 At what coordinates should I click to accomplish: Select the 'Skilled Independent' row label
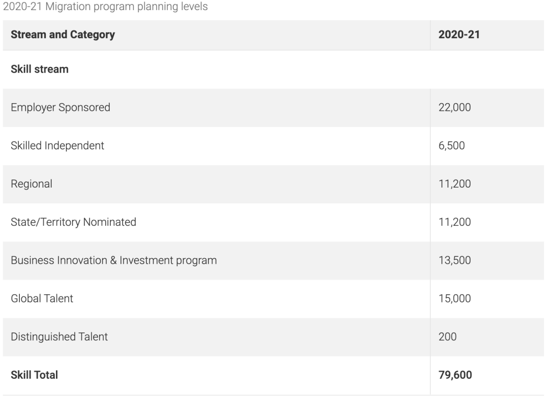pyautogui.click(x=57, y=146)
